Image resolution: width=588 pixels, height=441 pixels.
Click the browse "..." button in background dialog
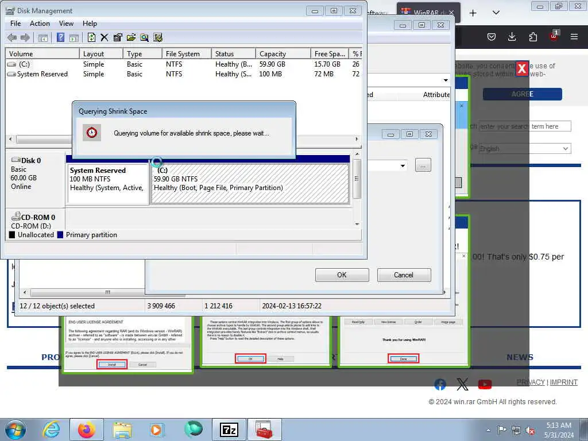[x=423, y=165]
